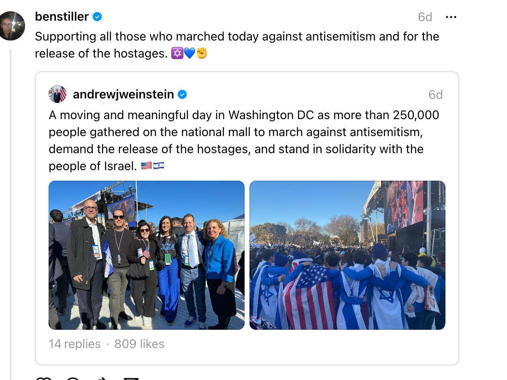Image resolution: width=507 pixels, height=380 pixels.
Task: Click andrewjweinstein's blue verified badge
Action: click(183, 94)
